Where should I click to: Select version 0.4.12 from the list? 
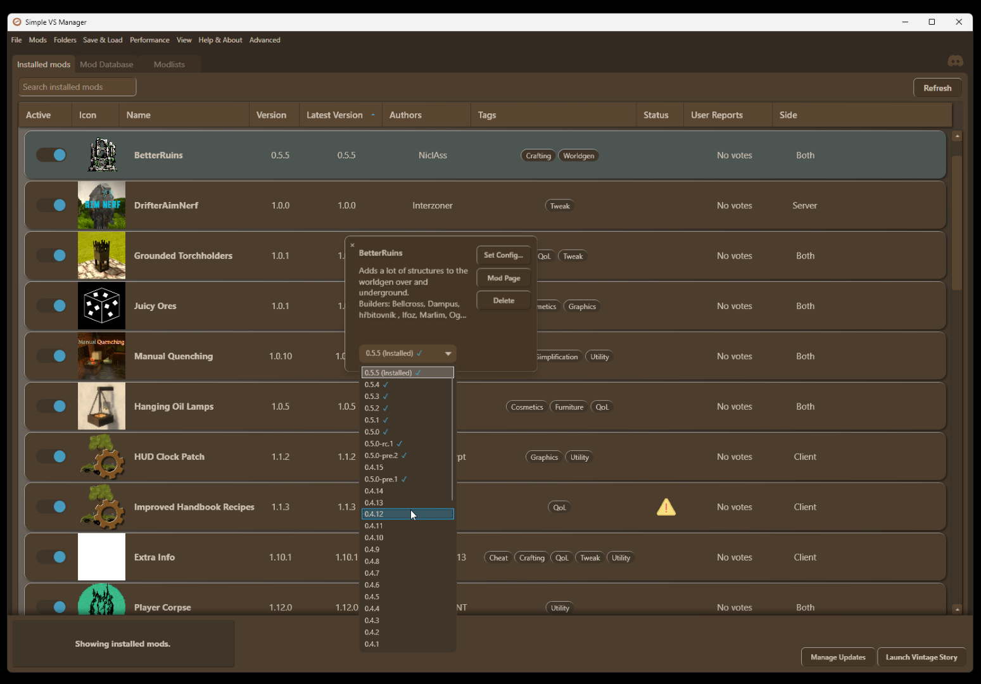[x=408, y=514]
